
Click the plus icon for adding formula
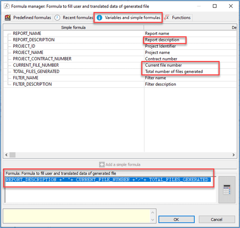pyautogui.click(x=101, y=165)
